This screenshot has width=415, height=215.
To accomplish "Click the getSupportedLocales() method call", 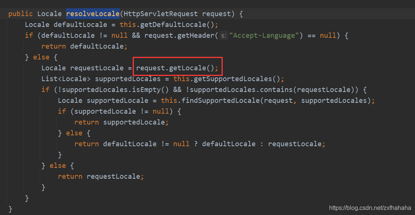I will pyautogui.click(x=237, y=79).
